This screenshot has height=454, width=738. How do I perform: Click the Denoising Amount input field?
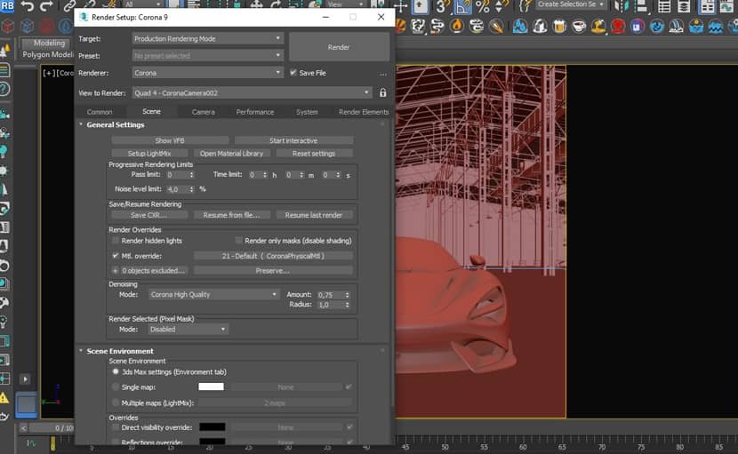click(x=331, y=294)
